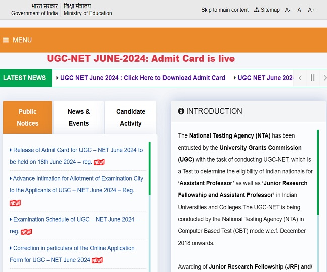Skip to main content link
327x272 pixels.
point(225,10)
